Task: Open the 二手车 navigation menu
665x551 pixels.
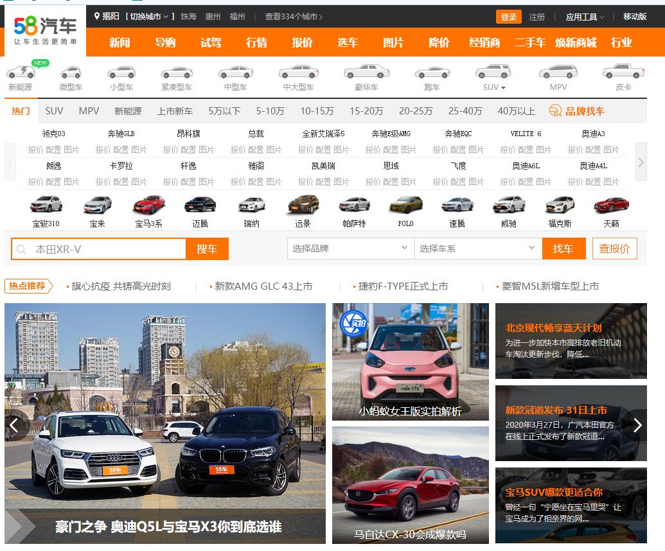Action: click(x=530, y=42)
